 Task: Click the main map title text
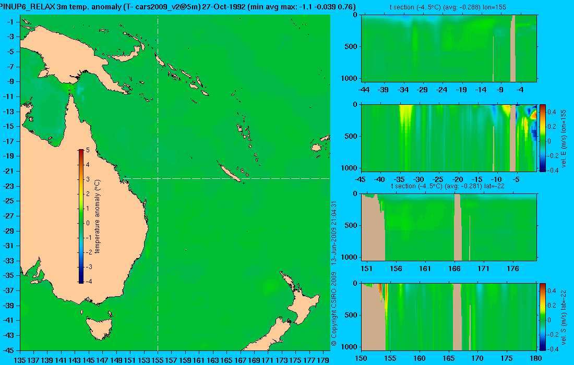pos(177,7)
